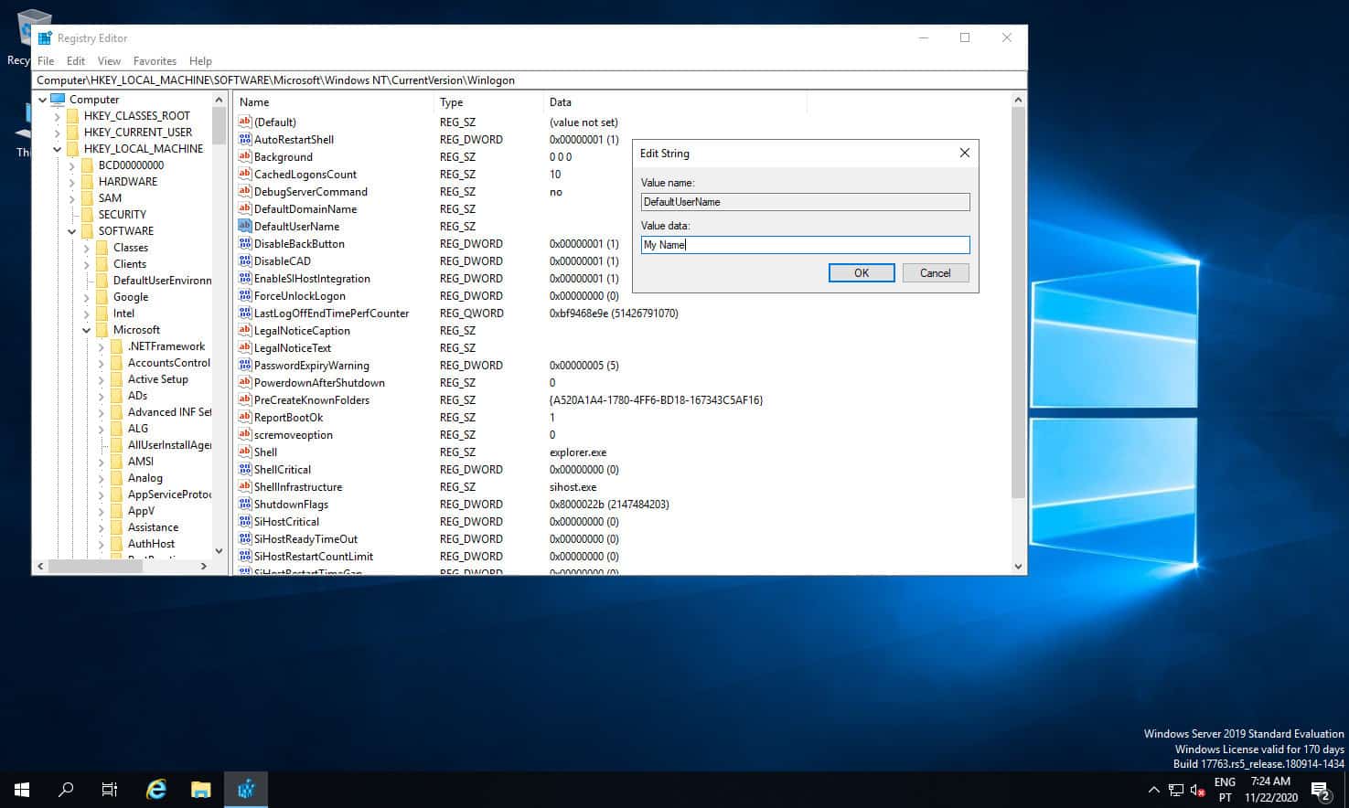Click the muted speaker icon in the system tray

pos(1198,790)
